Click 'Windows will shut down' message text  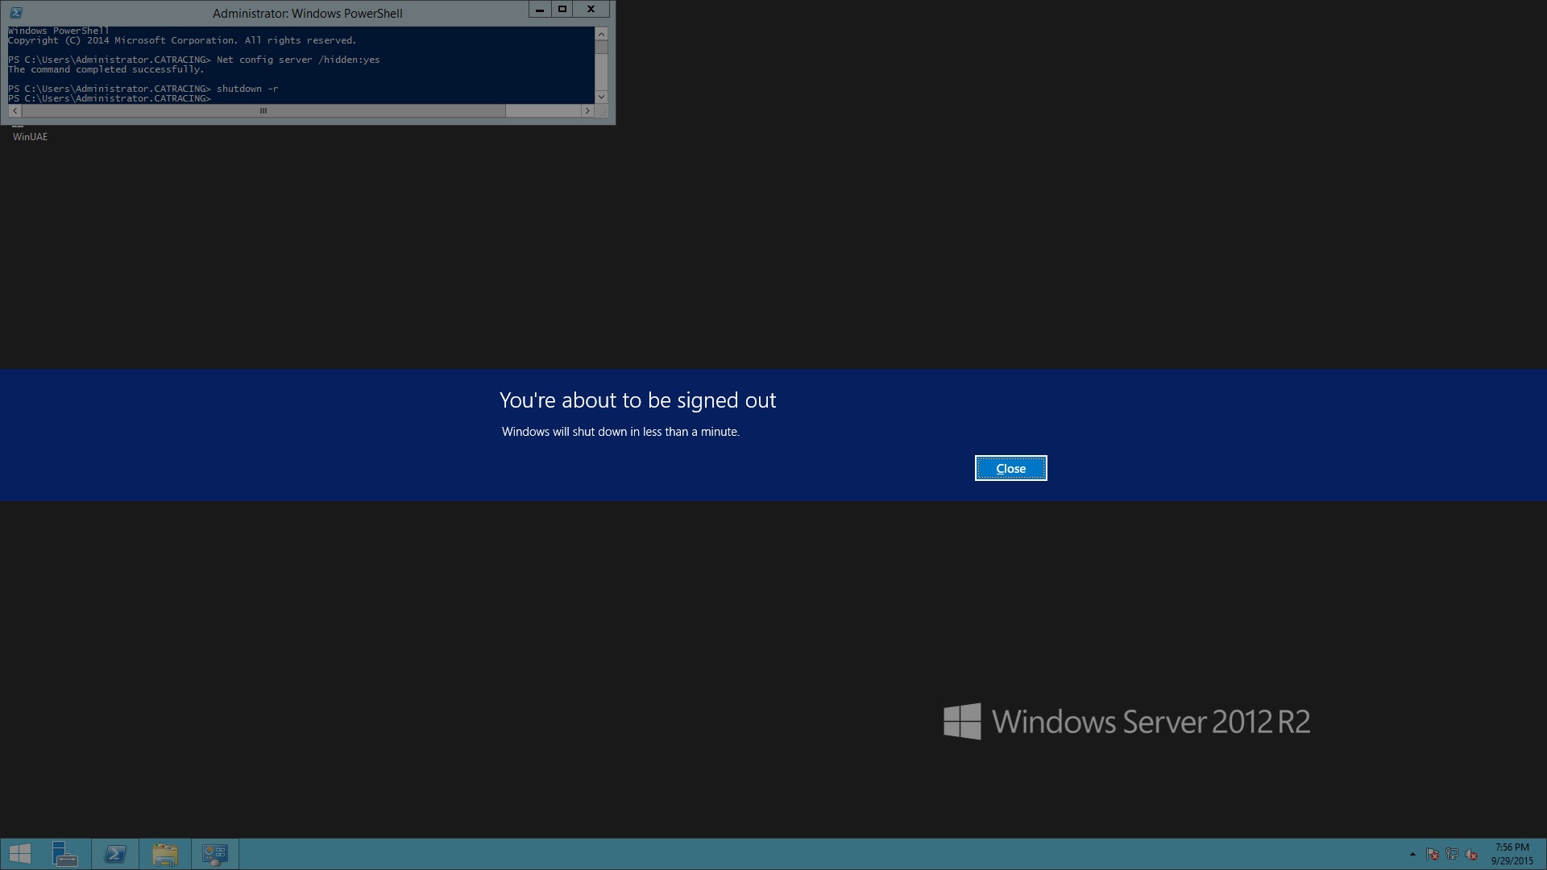click(x=620, y=432)
